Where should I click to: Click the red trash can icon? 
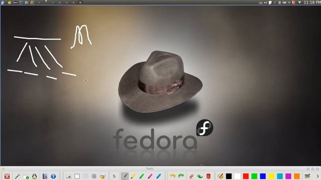click(x=209, y=176)
